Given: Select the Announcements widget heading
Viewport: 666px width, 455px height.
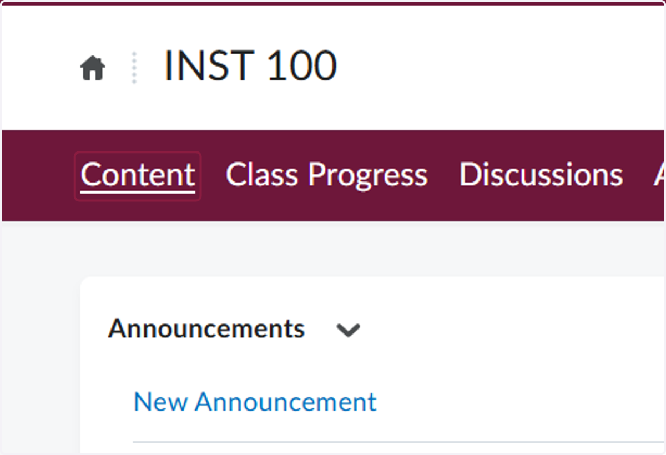Looking at the screenshot, I should click(x=206, y=328).
